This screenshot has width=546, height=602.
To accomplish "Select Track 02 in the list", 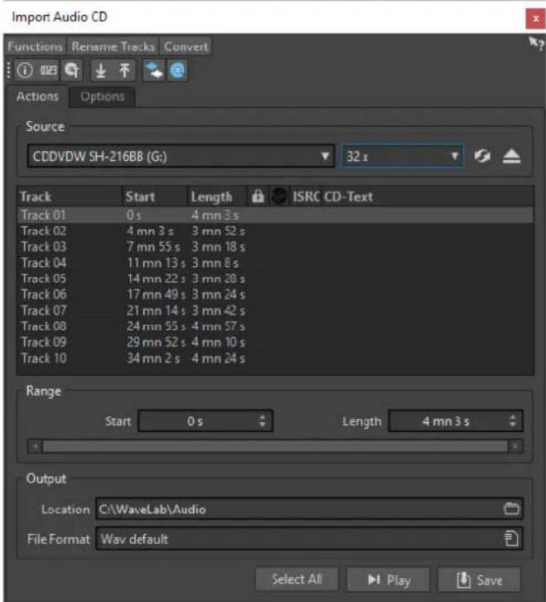I will click(x=275, y=231).
